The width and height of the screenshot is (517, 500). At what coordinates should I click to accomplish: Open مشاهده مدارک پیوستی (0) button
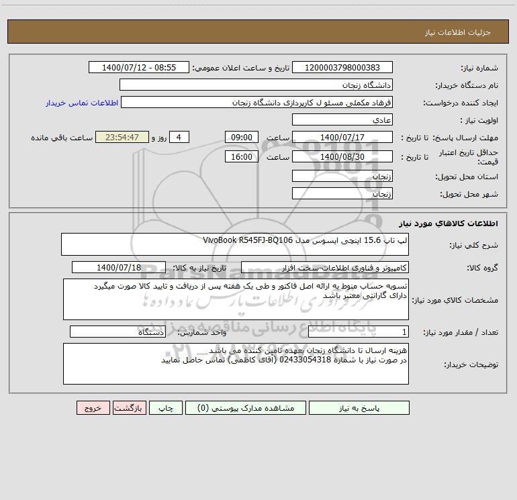tap(246, 407)
